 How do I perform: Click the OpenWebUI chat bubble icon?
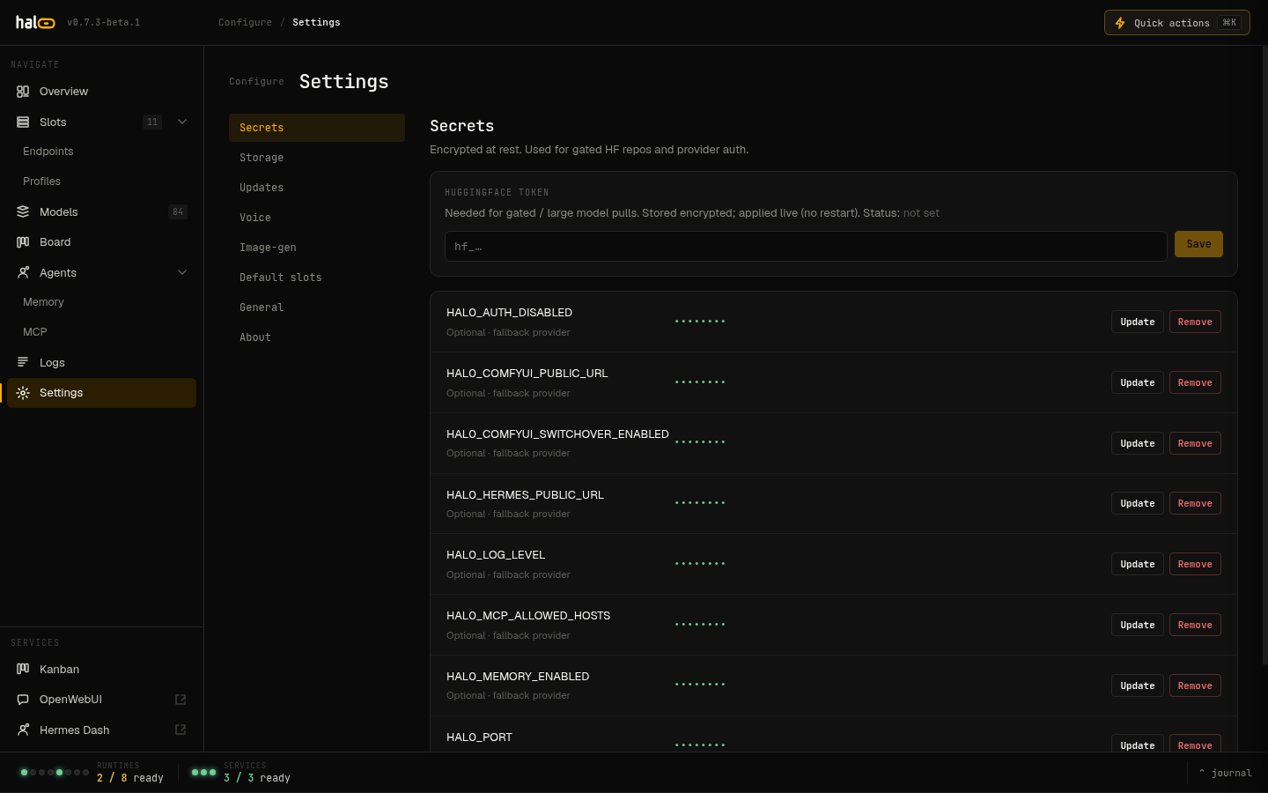[23, 700]
